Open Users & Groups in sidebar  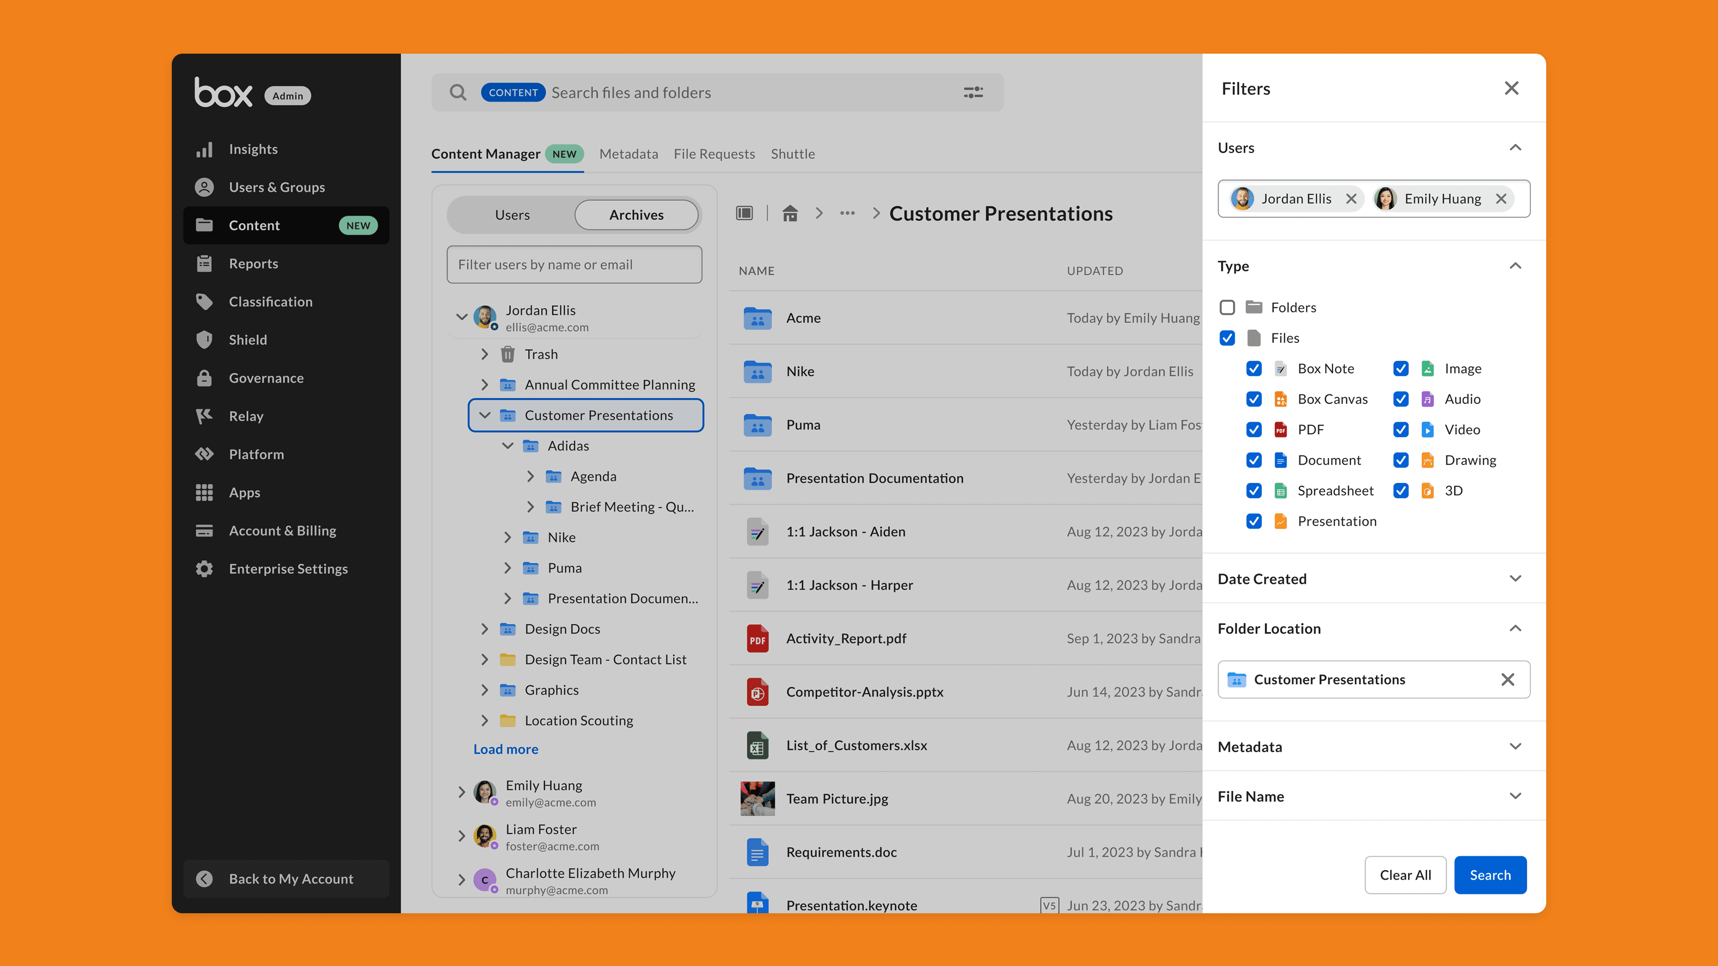pyautogui.click(x=286, y=187)
